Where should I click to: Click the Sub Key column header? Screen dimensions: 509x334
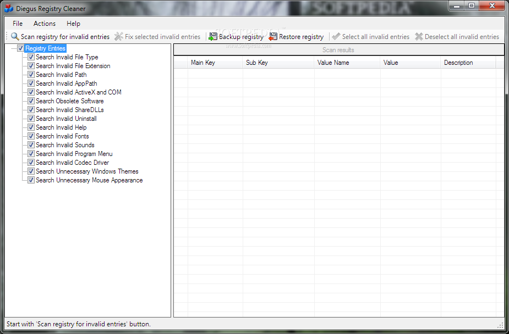click(x=278, y=63)
